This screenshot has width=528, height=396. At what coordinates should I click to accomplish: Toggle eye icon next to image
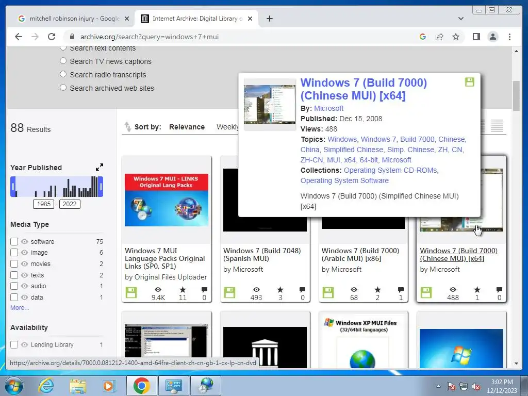[x=24, y=252]
